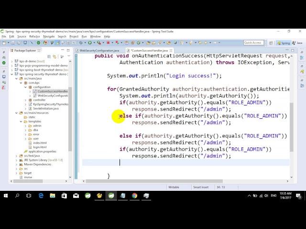
Task: Click the Back navigation arrow in toolbar
Action: 206,42
